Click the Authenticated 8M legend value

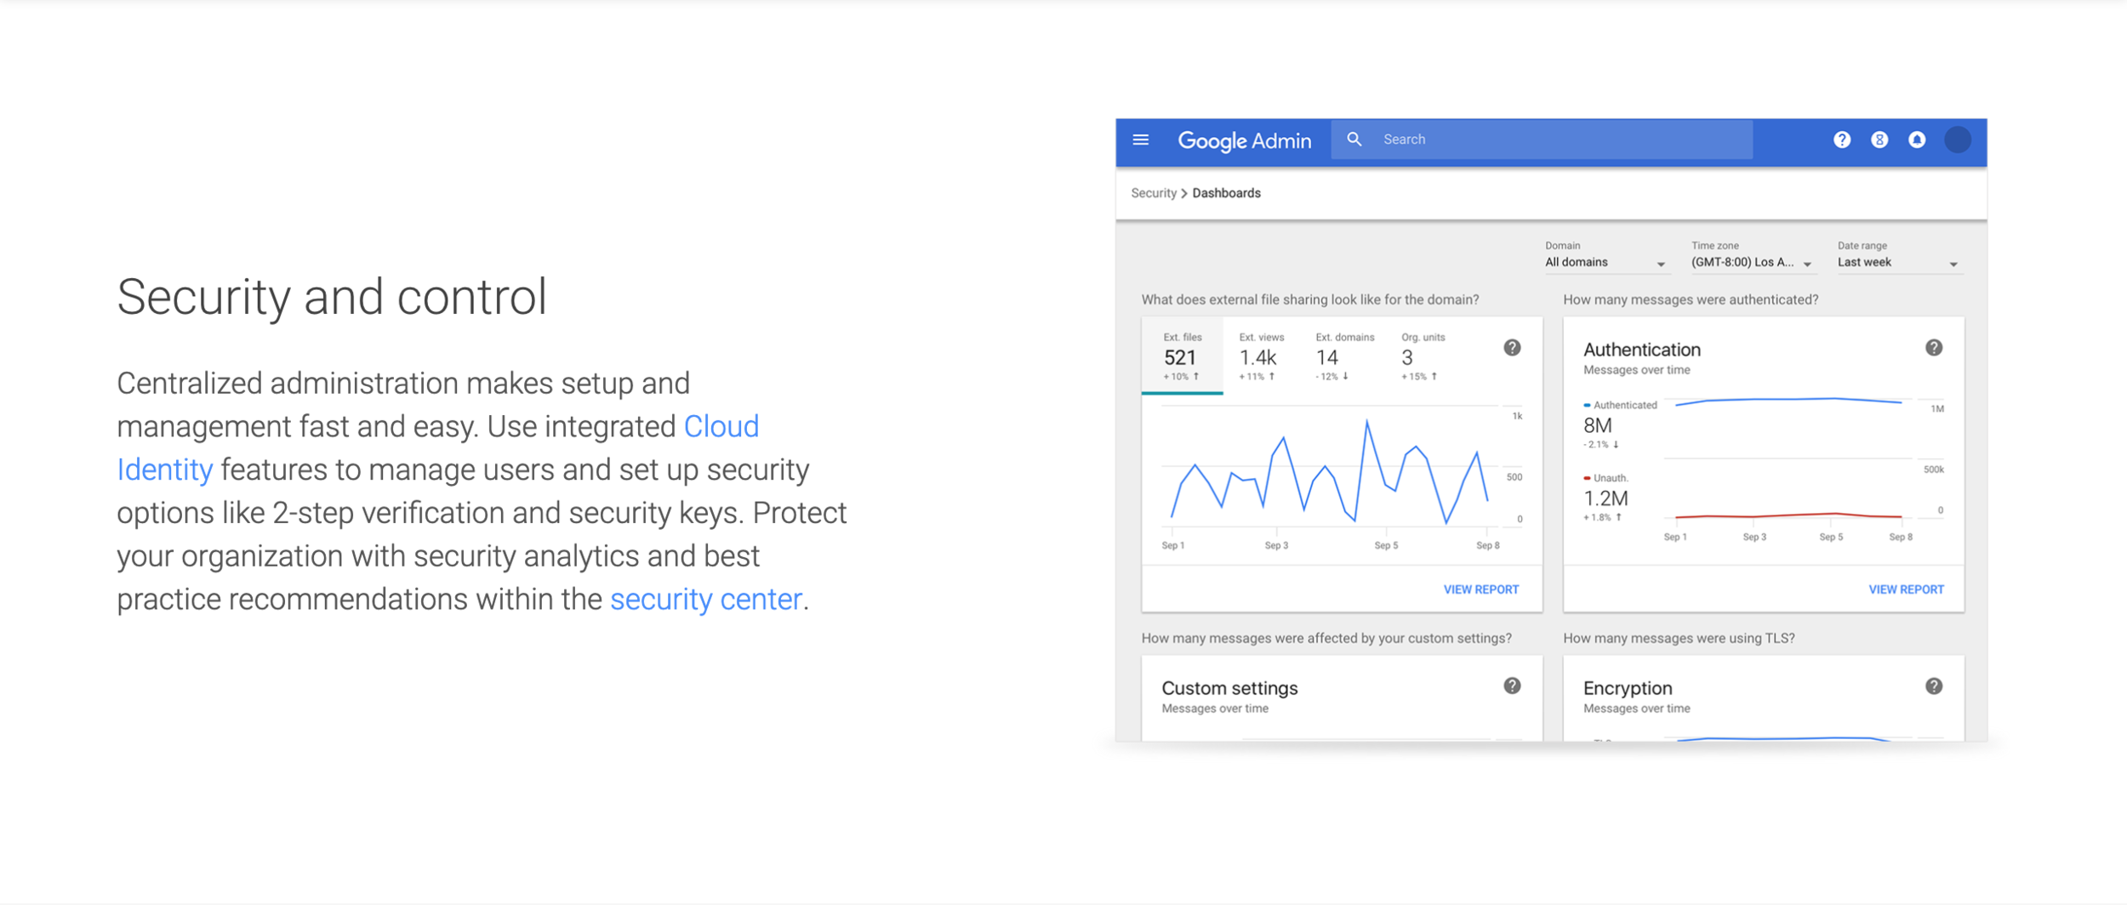coord(1597,425)
